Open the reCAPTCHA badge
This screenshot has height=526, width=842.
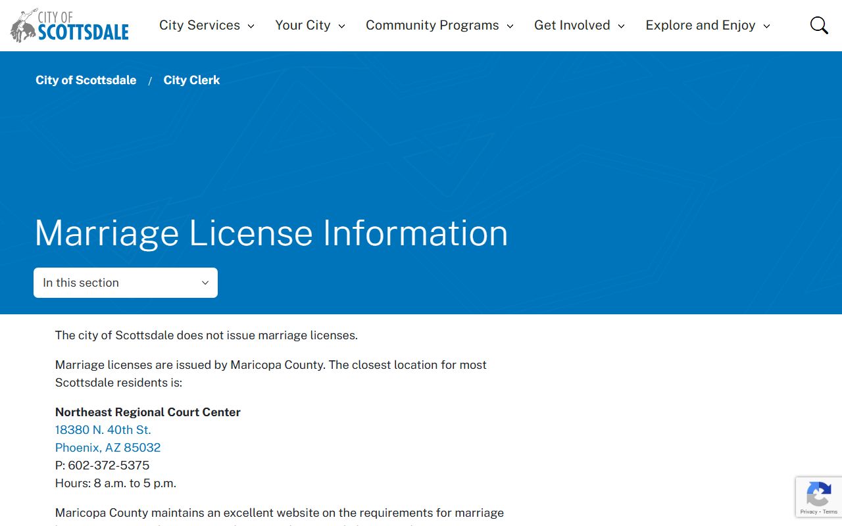pyautogui.click(x=819, y=498)
